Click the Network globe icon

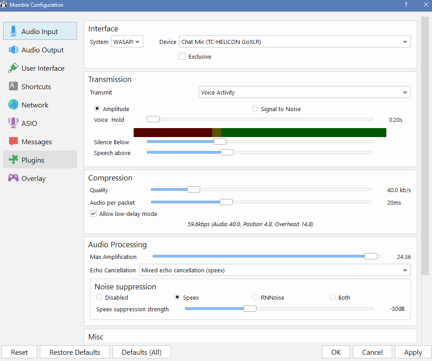[13, 105]
